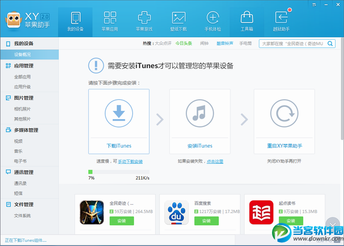This screenshot has height=246, width=344.
Task: Open the 点击这里 link
Action: [x=215, y=161]
